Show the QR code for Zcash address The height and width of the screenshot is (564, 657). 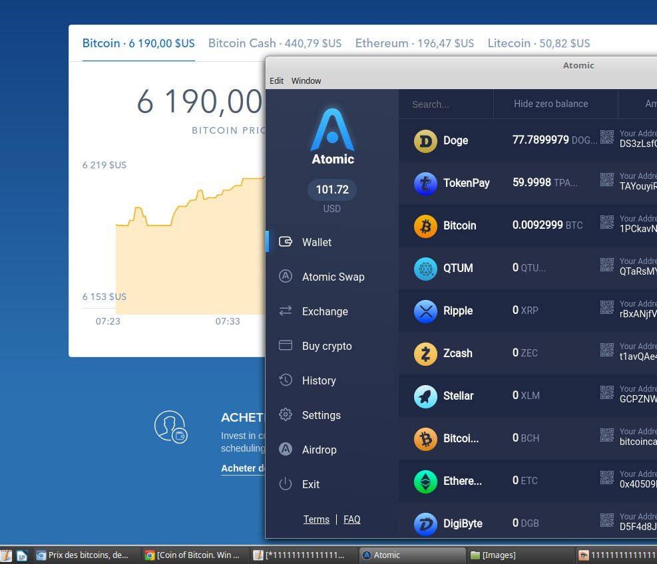tap(606, 350)
